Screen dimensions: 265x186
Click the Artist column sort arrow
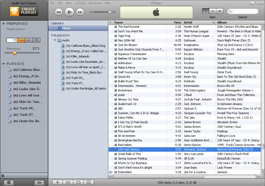tap(213, 22)
